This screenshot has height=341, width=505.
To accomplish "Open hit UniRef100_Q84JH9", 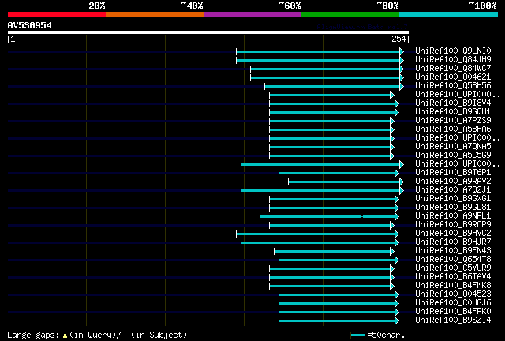I will click(453, 60).
